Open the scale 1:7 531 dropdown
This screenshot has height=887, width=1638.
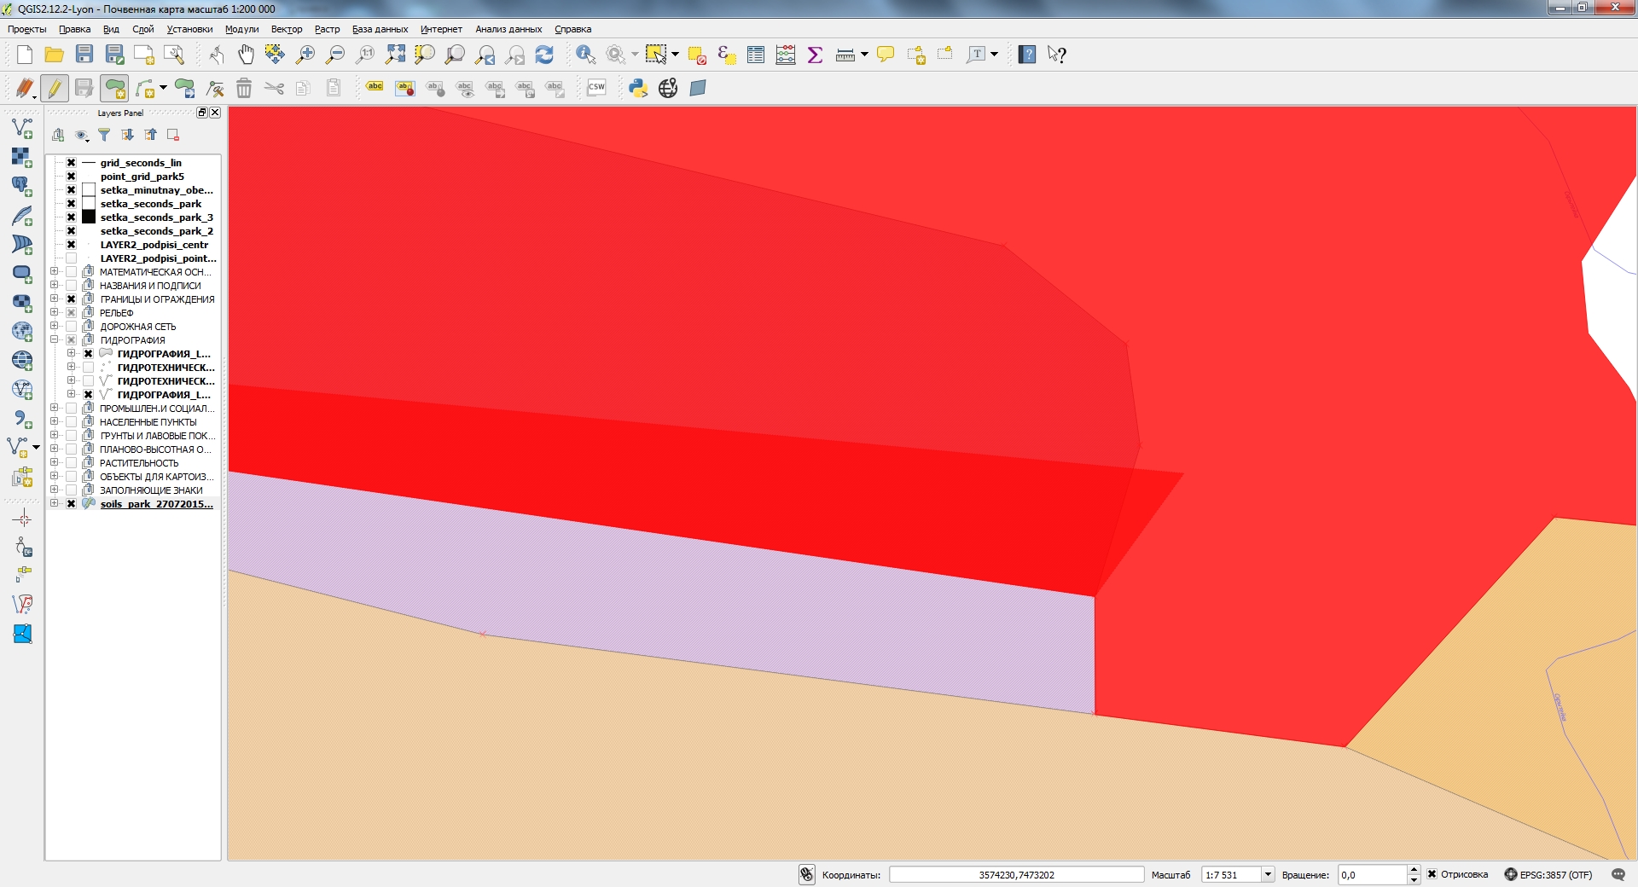pyautogui.click(x=1268, y=874)
